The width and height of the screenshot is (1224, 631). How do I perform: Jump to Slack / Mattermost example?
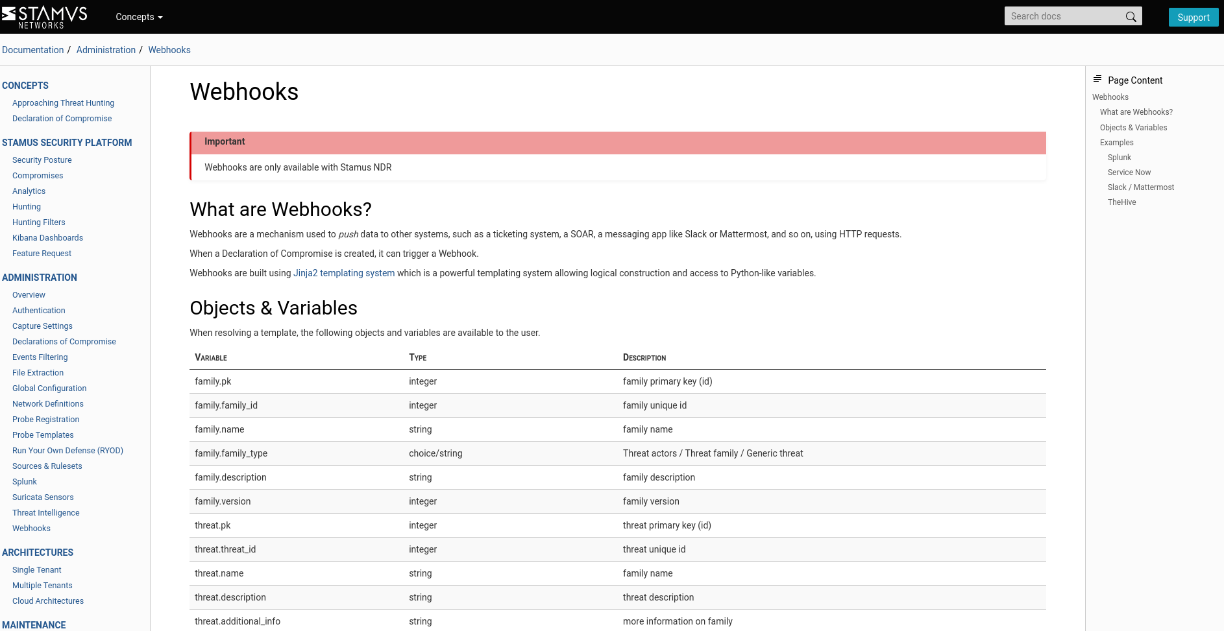click(x=1141, y=187)
